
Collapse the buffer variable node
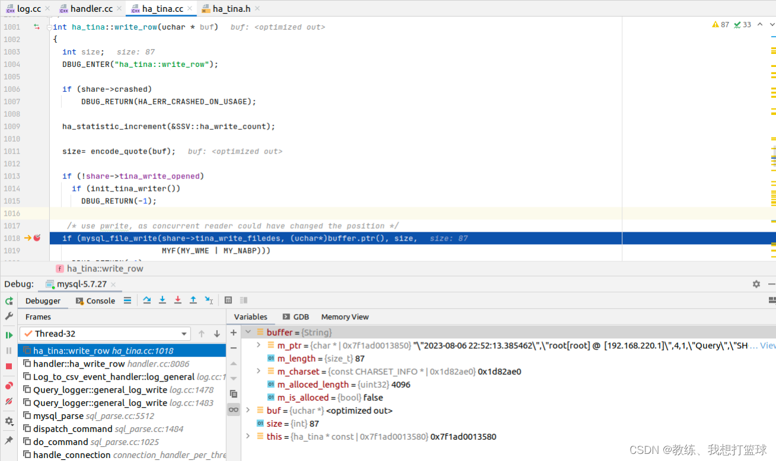click(x=248, y=332)
